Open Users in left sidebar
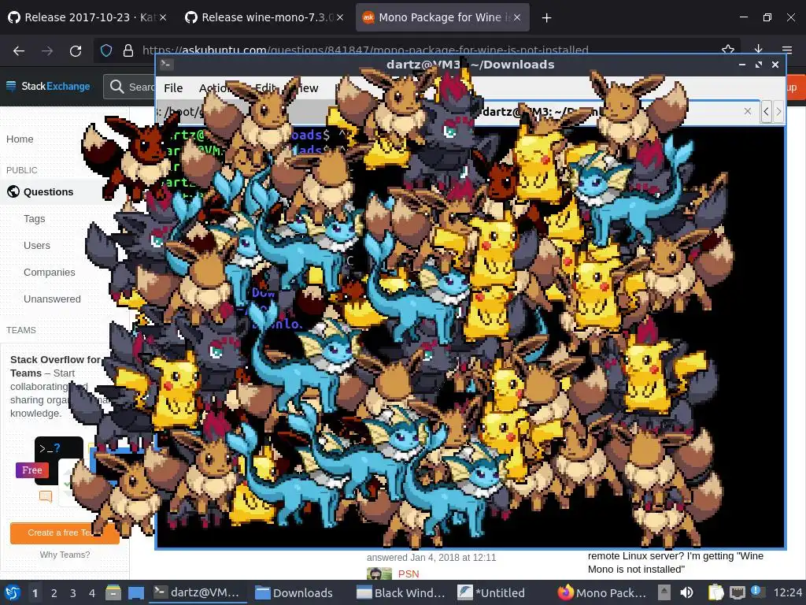The width and height of the screenshot is (806, 605). click(37, 246)
